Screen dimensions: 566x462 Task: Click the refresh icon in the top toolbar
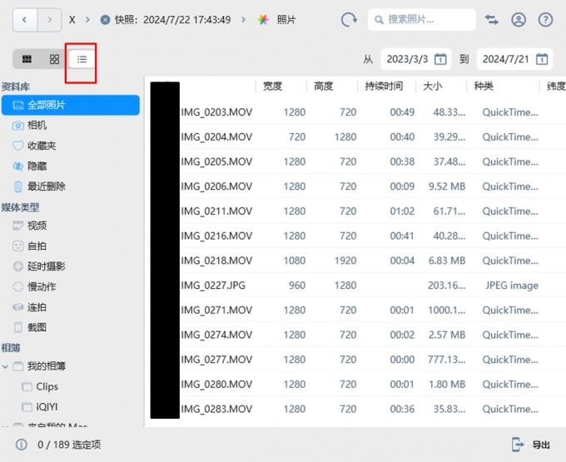[x=349, y=19]
